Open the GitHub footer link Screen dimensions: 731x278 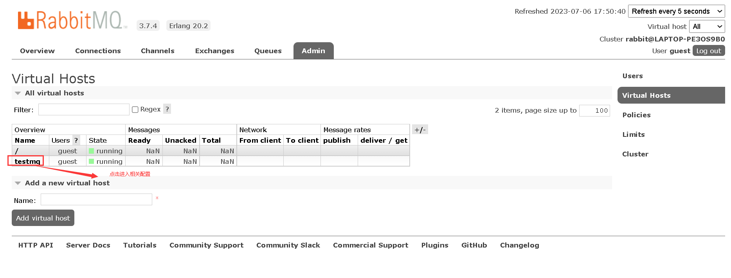tap(474, 245)
